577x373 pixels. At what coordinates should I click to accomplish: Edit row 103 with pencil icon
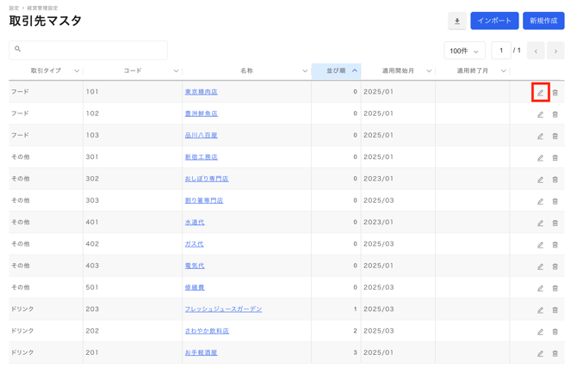(540, 136)
